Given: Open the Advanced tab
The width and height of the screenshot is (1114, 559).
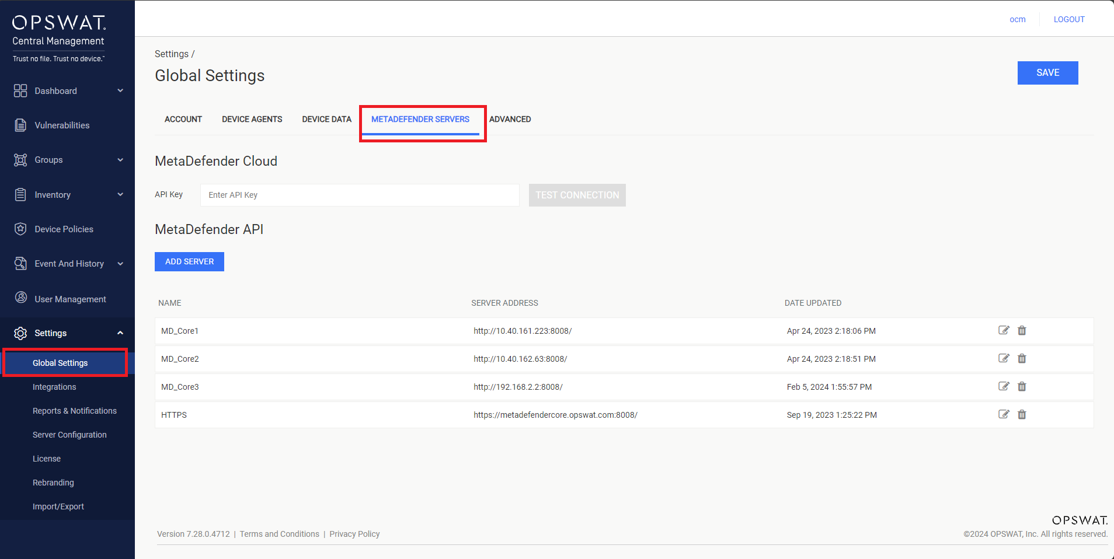Looking at the screenshot, I should (x=510, y=119).
